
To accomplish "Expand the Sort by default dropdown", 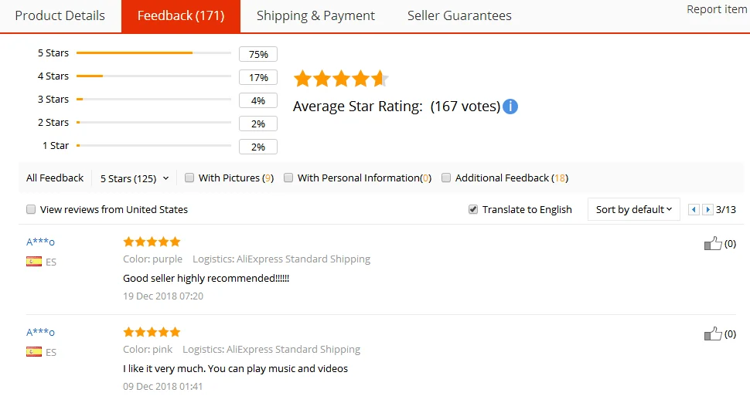I will tap(633, 209).
